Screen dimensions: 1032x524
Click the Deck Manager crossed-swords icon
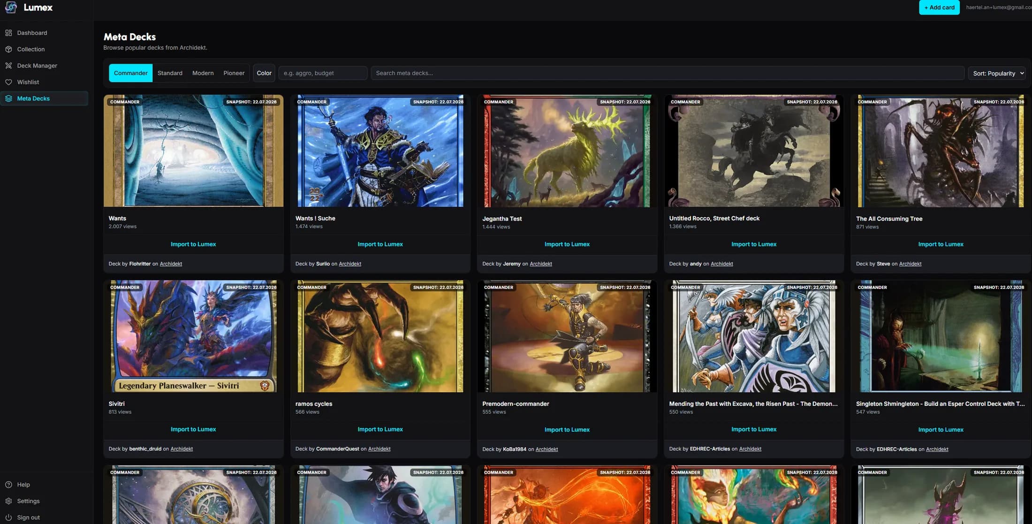(8, 66)
